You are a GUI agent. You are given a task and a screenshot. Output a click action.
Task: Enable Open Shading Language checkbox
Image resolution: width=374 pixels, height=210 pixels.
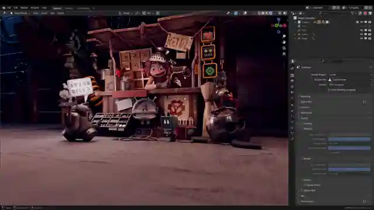click(329, 90)
